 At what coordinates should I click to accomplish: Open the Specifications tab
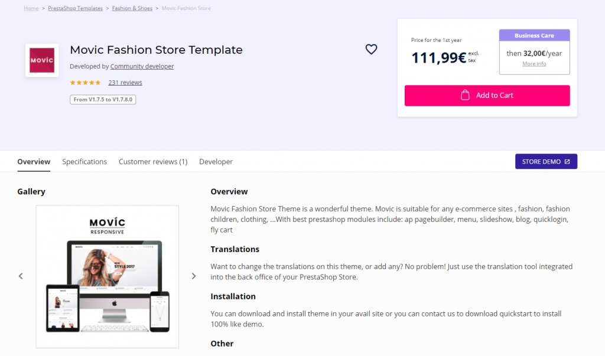[84, 162]
